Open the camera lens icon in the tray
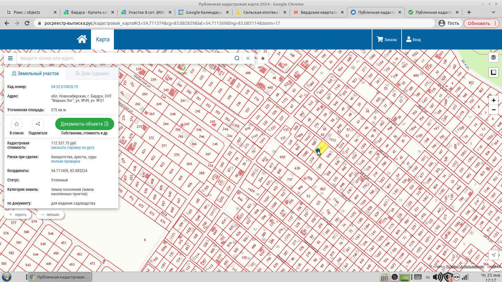Screen dimensions: 502x282 pos(395,277)
